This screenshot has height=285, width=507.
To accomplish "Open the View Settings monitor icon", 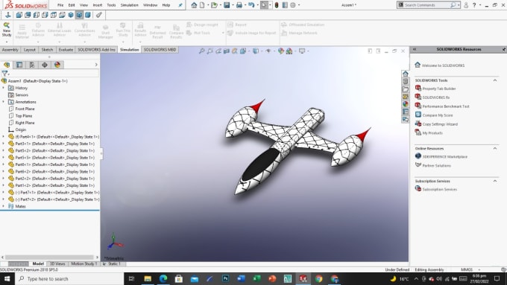I will click(302, 51).
